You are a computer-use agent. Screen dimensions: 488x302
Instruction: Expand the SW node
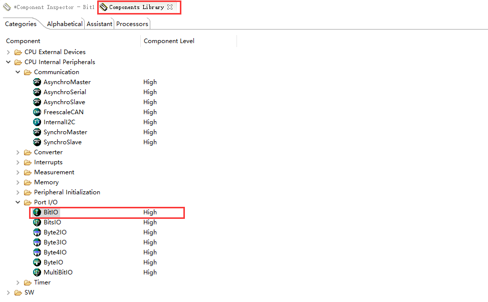point(9,292)
